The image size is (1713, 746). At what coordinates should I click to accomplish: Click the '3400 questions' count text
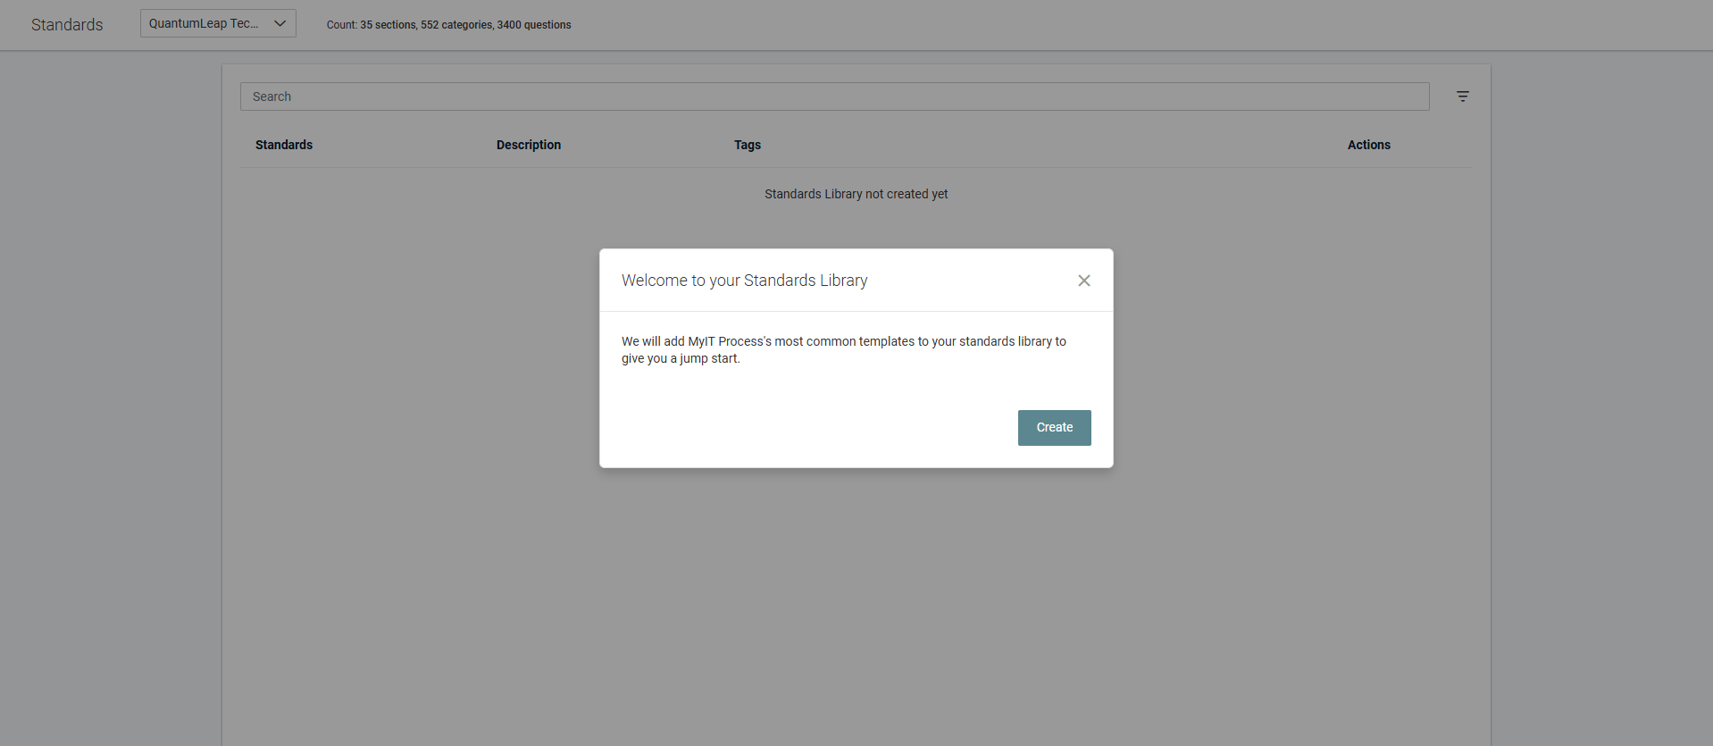coord(534,25)
